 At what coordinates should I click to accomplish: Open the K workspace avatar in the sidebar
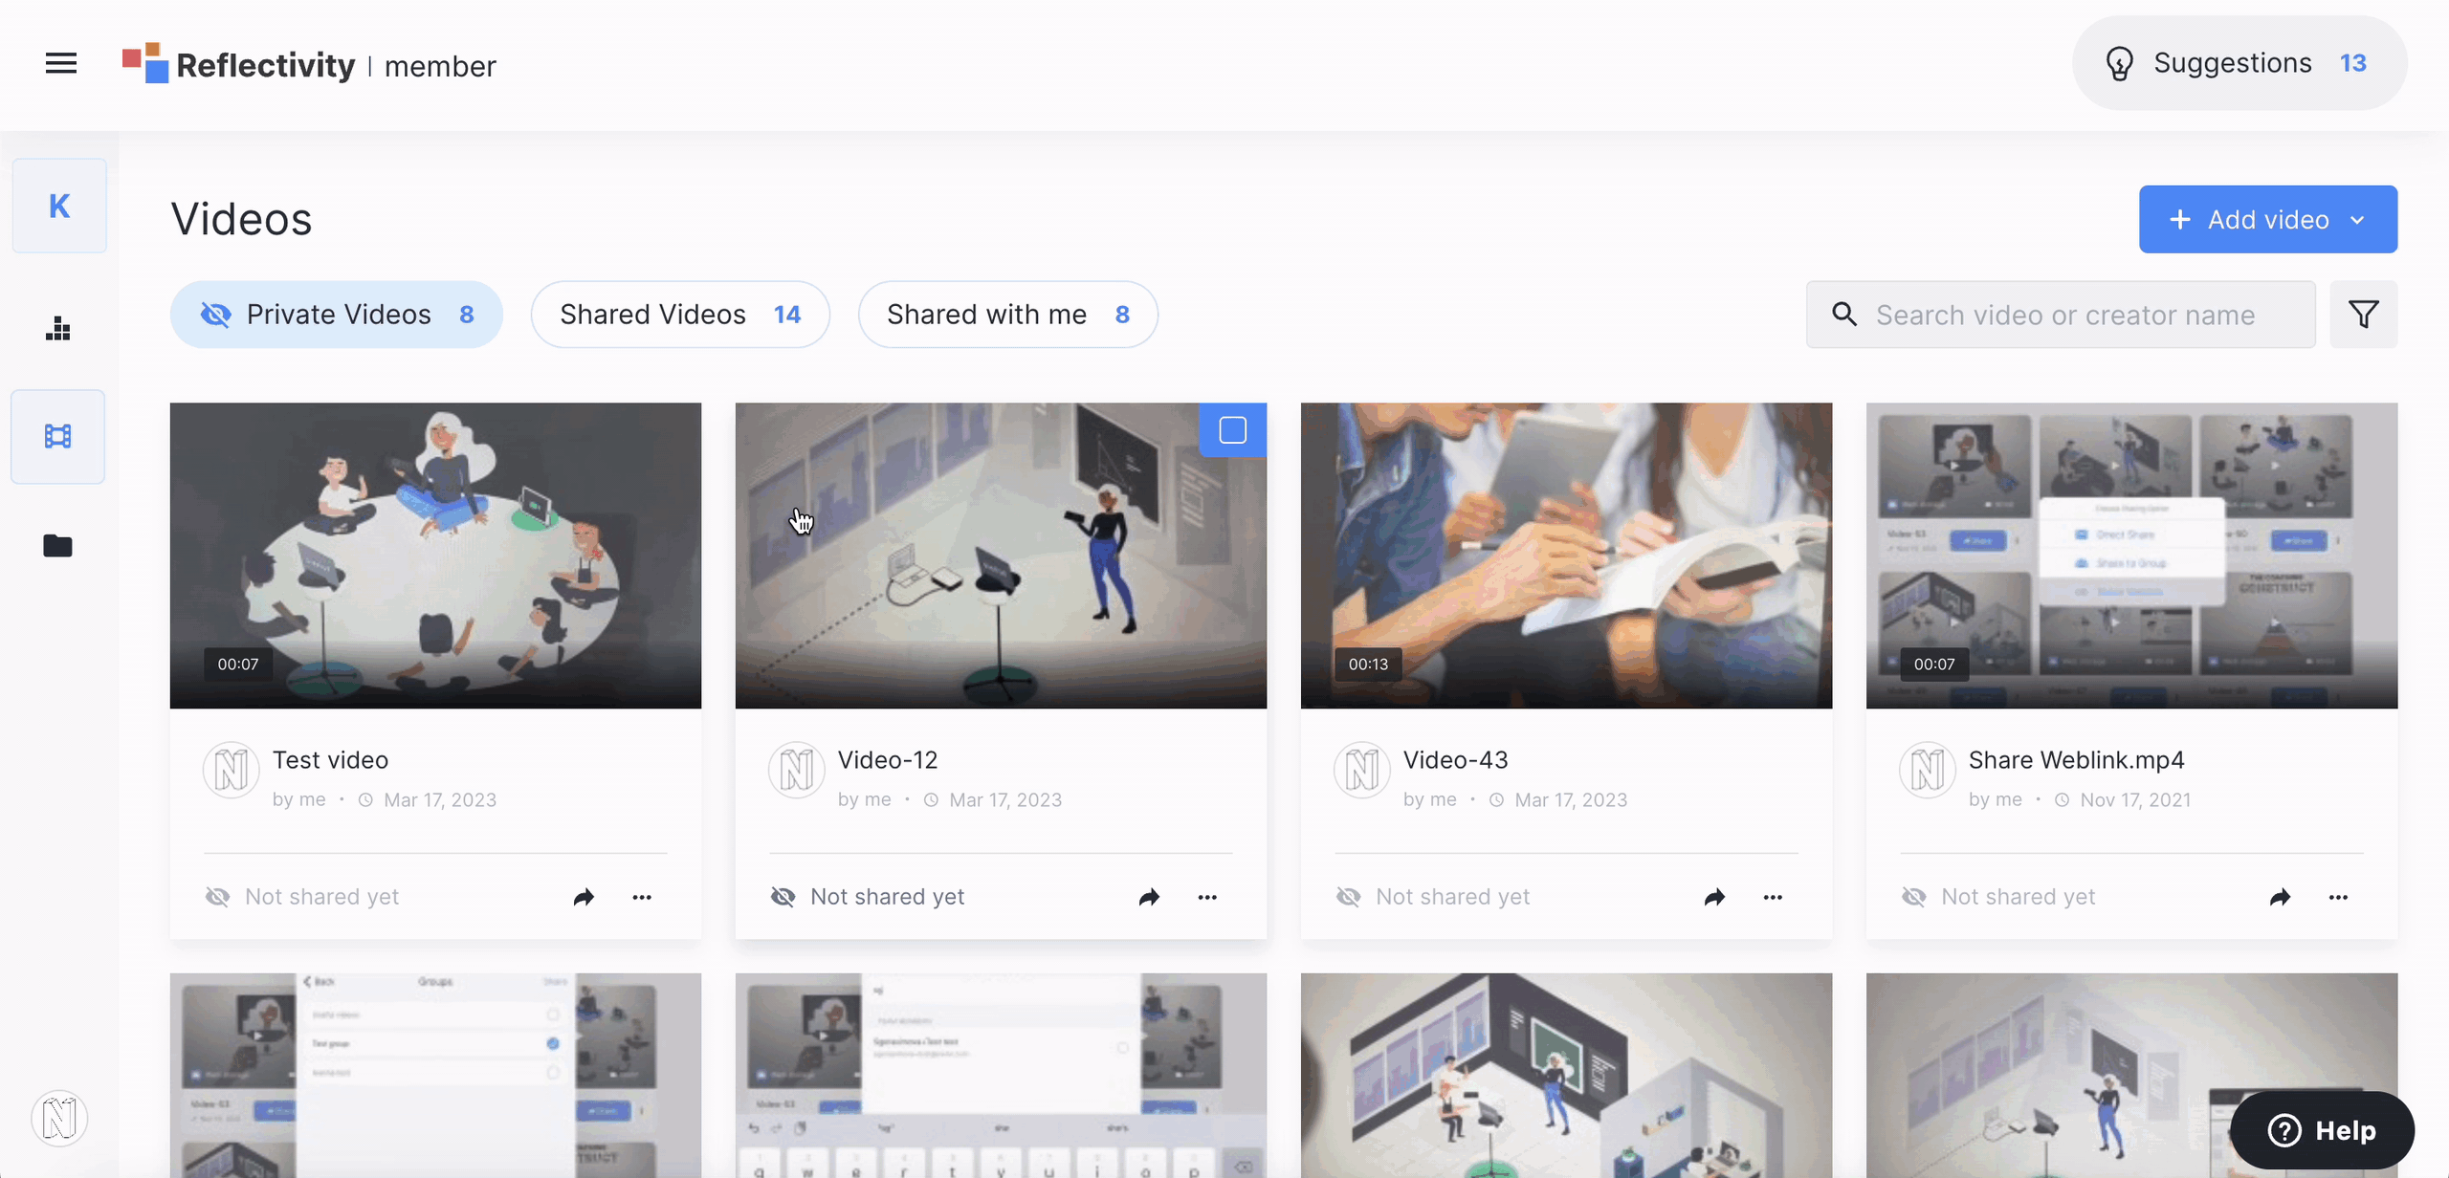pos(59,206)
